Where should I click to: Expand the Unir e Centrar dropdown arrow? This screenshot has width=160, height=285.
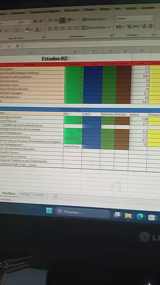coord(109,27)
